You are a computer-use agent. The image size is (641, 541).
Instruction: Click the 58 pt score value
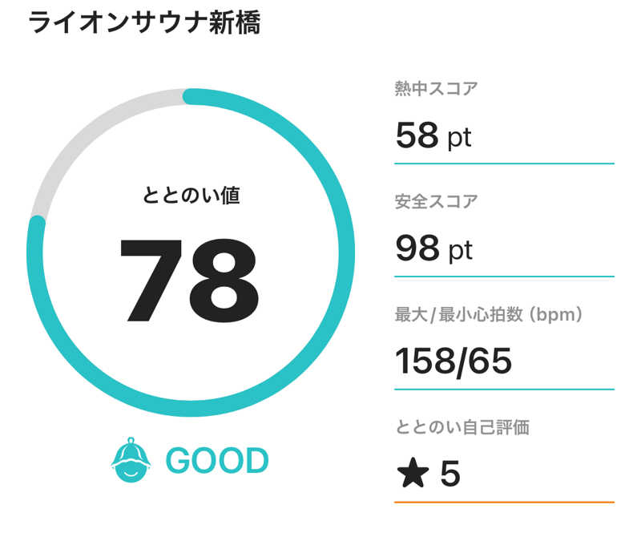(433, 136)
